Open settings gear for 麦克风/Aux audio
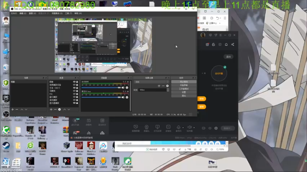This screenshot has width=307, height=172. 127,97
